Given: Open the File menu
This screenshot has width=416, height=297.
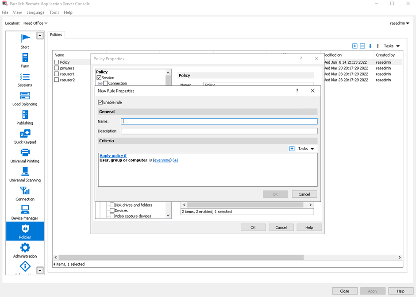Looking at the screenshot, I should click(x=5, y=12).
